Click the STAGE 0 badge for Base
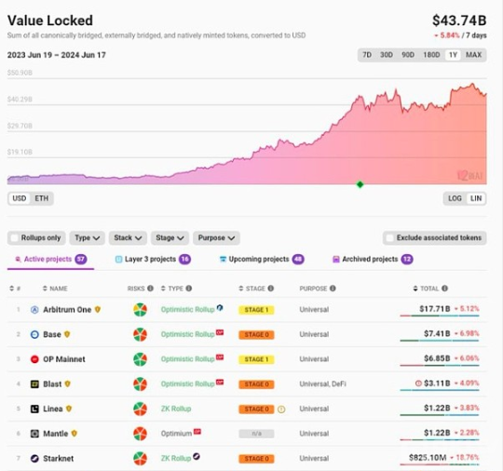Image resolution: width=503 pixels, height=471 pixels. 256,335
